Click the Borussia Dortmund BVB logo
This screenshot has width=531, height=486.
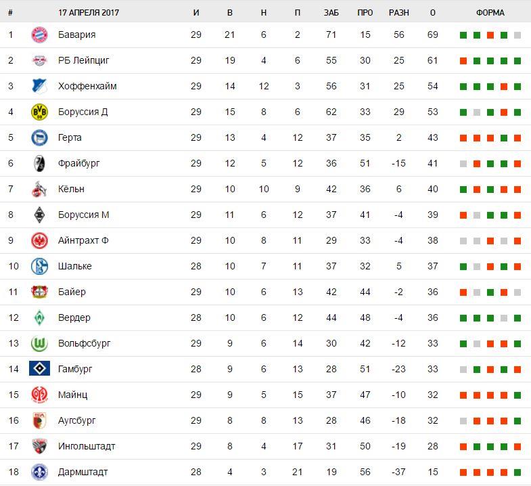pos(39,112)
